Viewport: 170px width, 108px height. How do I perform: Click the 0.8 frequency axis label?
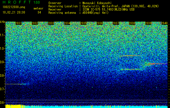pos(2,76)
